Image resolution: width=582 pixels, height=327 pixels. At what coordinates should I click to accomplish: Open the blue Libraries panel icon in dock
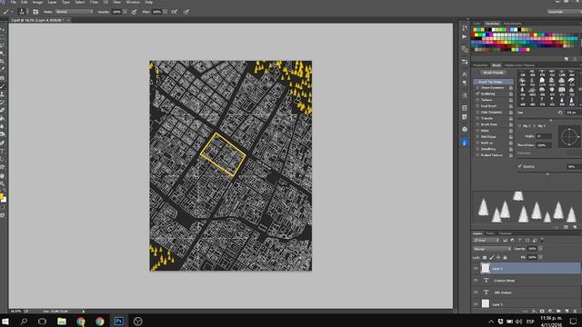465,142
